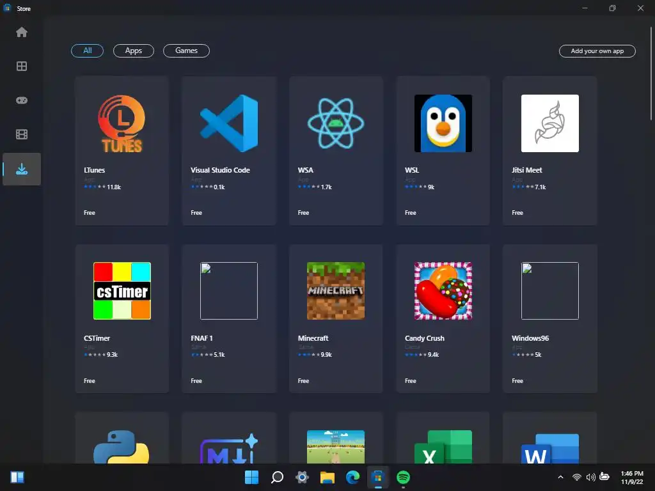Open the Apps grid section in sidebar
The height and width of the screenshot is (491, 655).
[22, 66]
